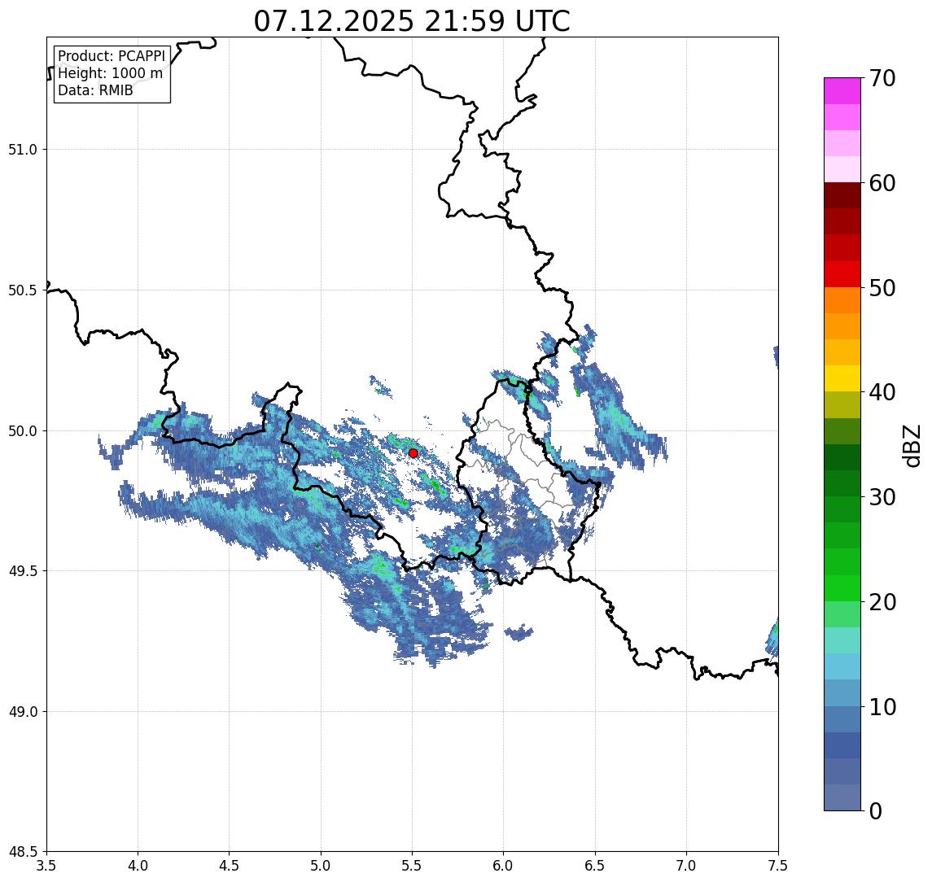Screen dimensions: 932x882
Task: Pick the magenta swatch at the colorbar top
Action: point(842,91)
